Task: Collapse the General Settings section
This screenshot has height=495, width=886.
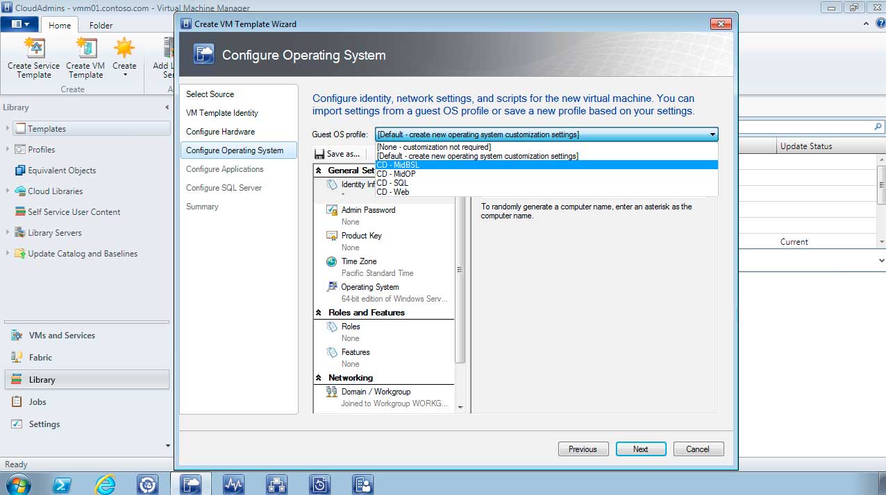Action: tap(319, 171)
